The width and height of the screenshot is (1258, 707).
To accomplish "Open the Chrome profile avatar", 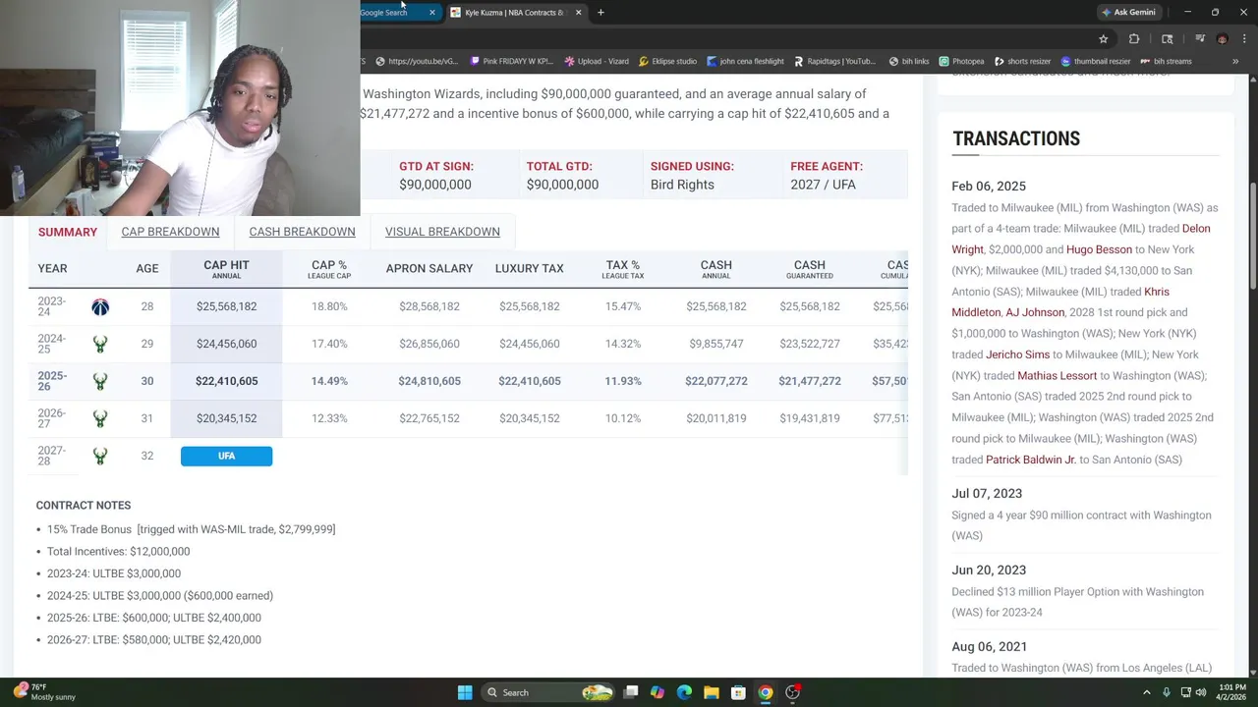I will [x=1222, y=39].
